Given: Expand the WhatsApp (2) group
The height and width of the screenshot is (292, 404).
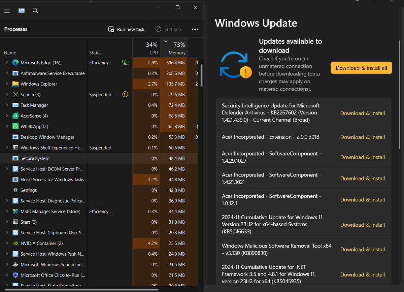Looking at the screenshot, I should click(7, 126).
